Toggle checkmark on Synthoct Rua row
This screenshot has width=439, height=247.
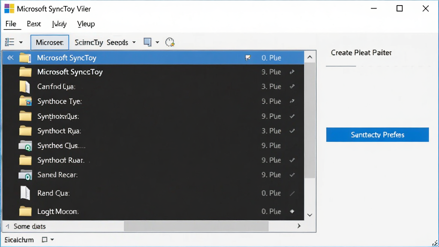(x=292, y=131)
